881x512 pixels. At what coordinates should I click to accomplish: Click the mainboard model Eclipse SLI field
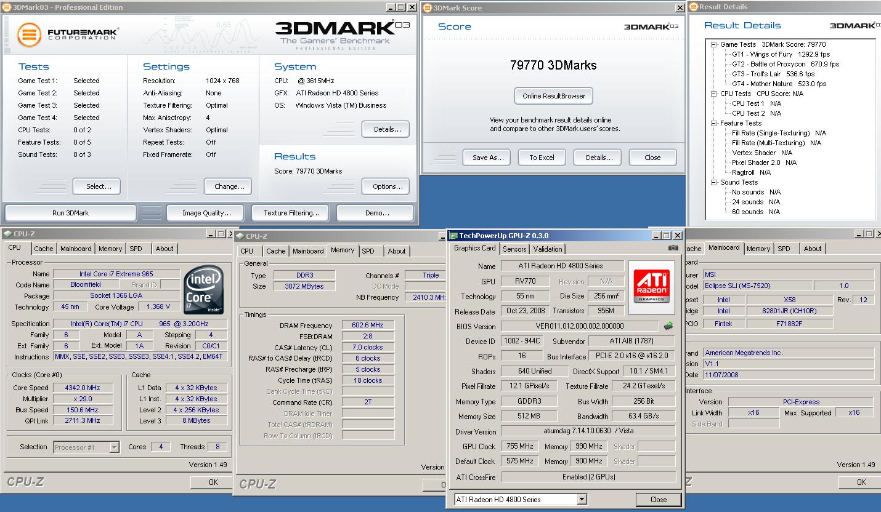(x=757, y=286)
